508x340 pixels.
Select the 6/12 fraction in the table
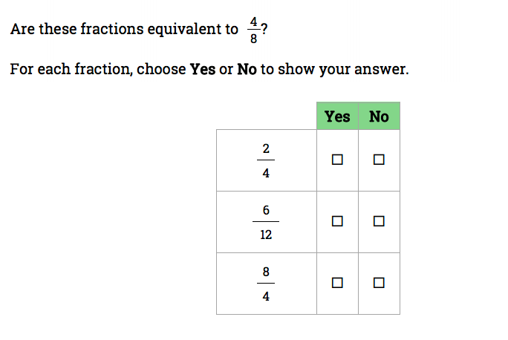coord(266,222)
